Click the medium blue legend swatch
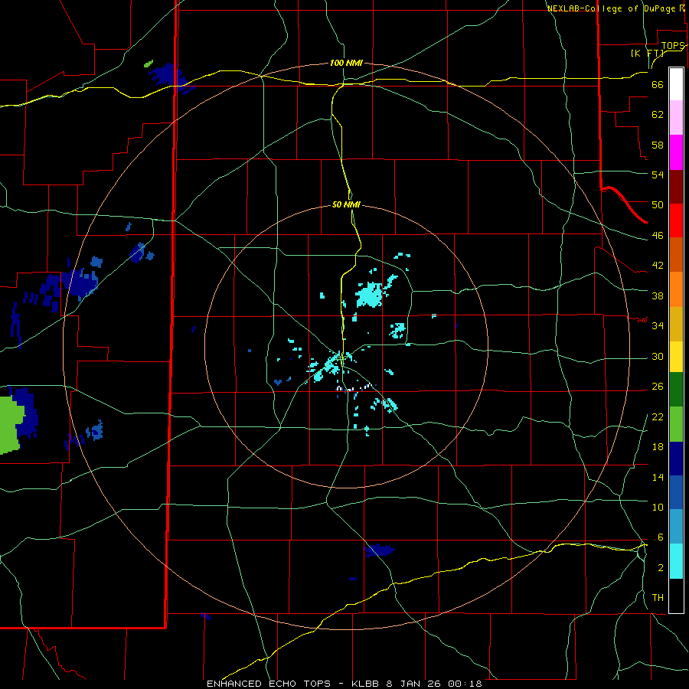Viewport: 689px width, 689px height. (676, 492)
